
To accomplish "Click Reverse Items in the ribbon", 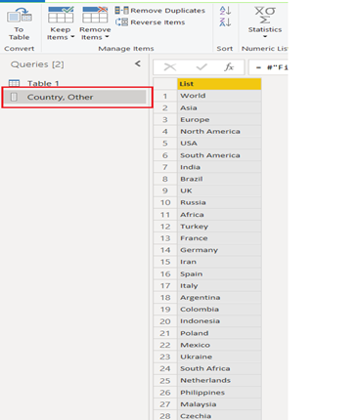I will point(151,22).
